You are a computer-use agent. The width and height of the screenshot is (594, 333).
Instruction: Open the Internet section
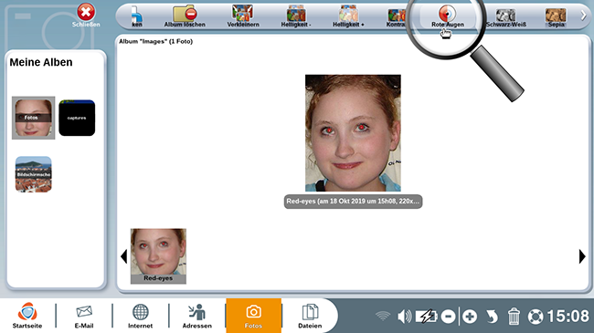[140, 316]
